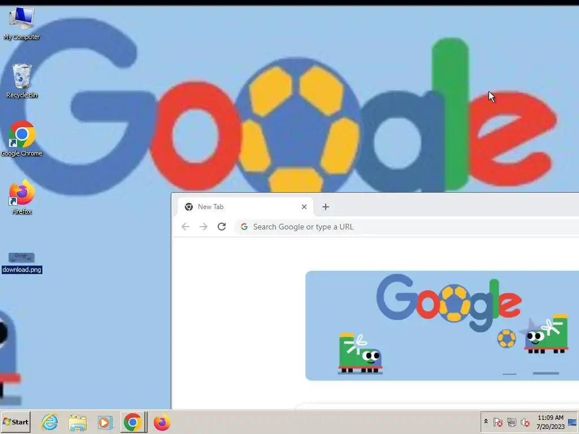Open the My Computer desktop icon
Screen dimensions: 579x434
(21, 23)
